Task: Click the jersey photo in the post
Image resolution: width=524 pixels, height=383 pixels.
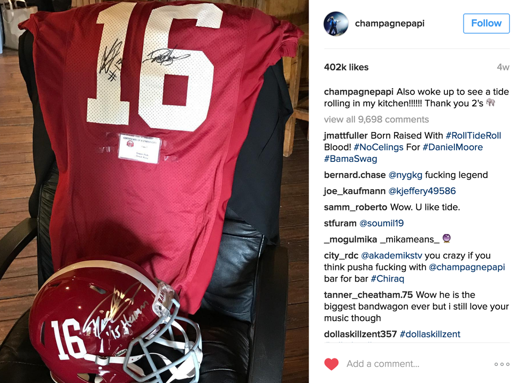Action: pyautogui.click(x=154, y=191)
